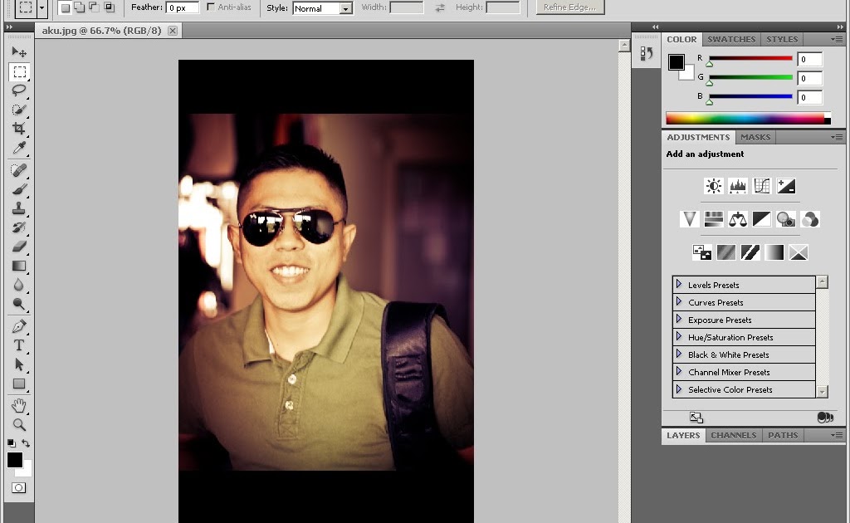
Task: Choose Subtract from selection mode
Action: coord(95,7)
